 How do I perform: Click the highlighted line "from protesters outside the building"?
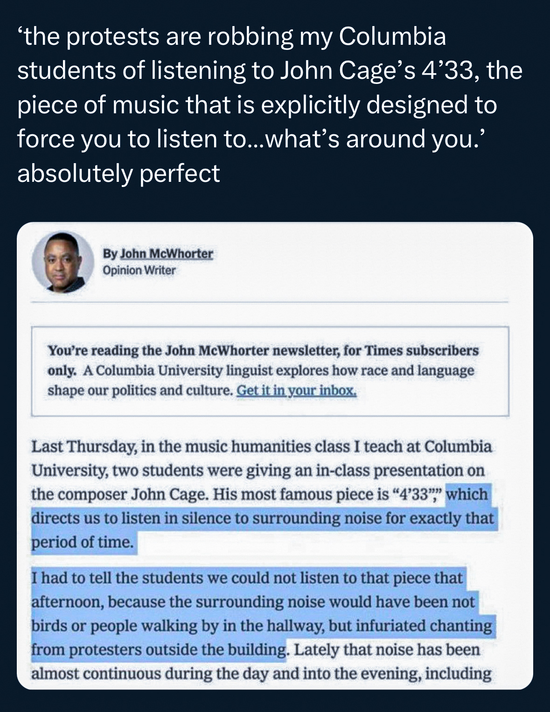(x=159, y=650)
